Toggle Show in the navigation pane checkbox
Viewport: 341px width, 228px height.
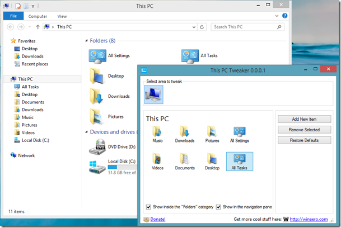[x=218, y=207]
